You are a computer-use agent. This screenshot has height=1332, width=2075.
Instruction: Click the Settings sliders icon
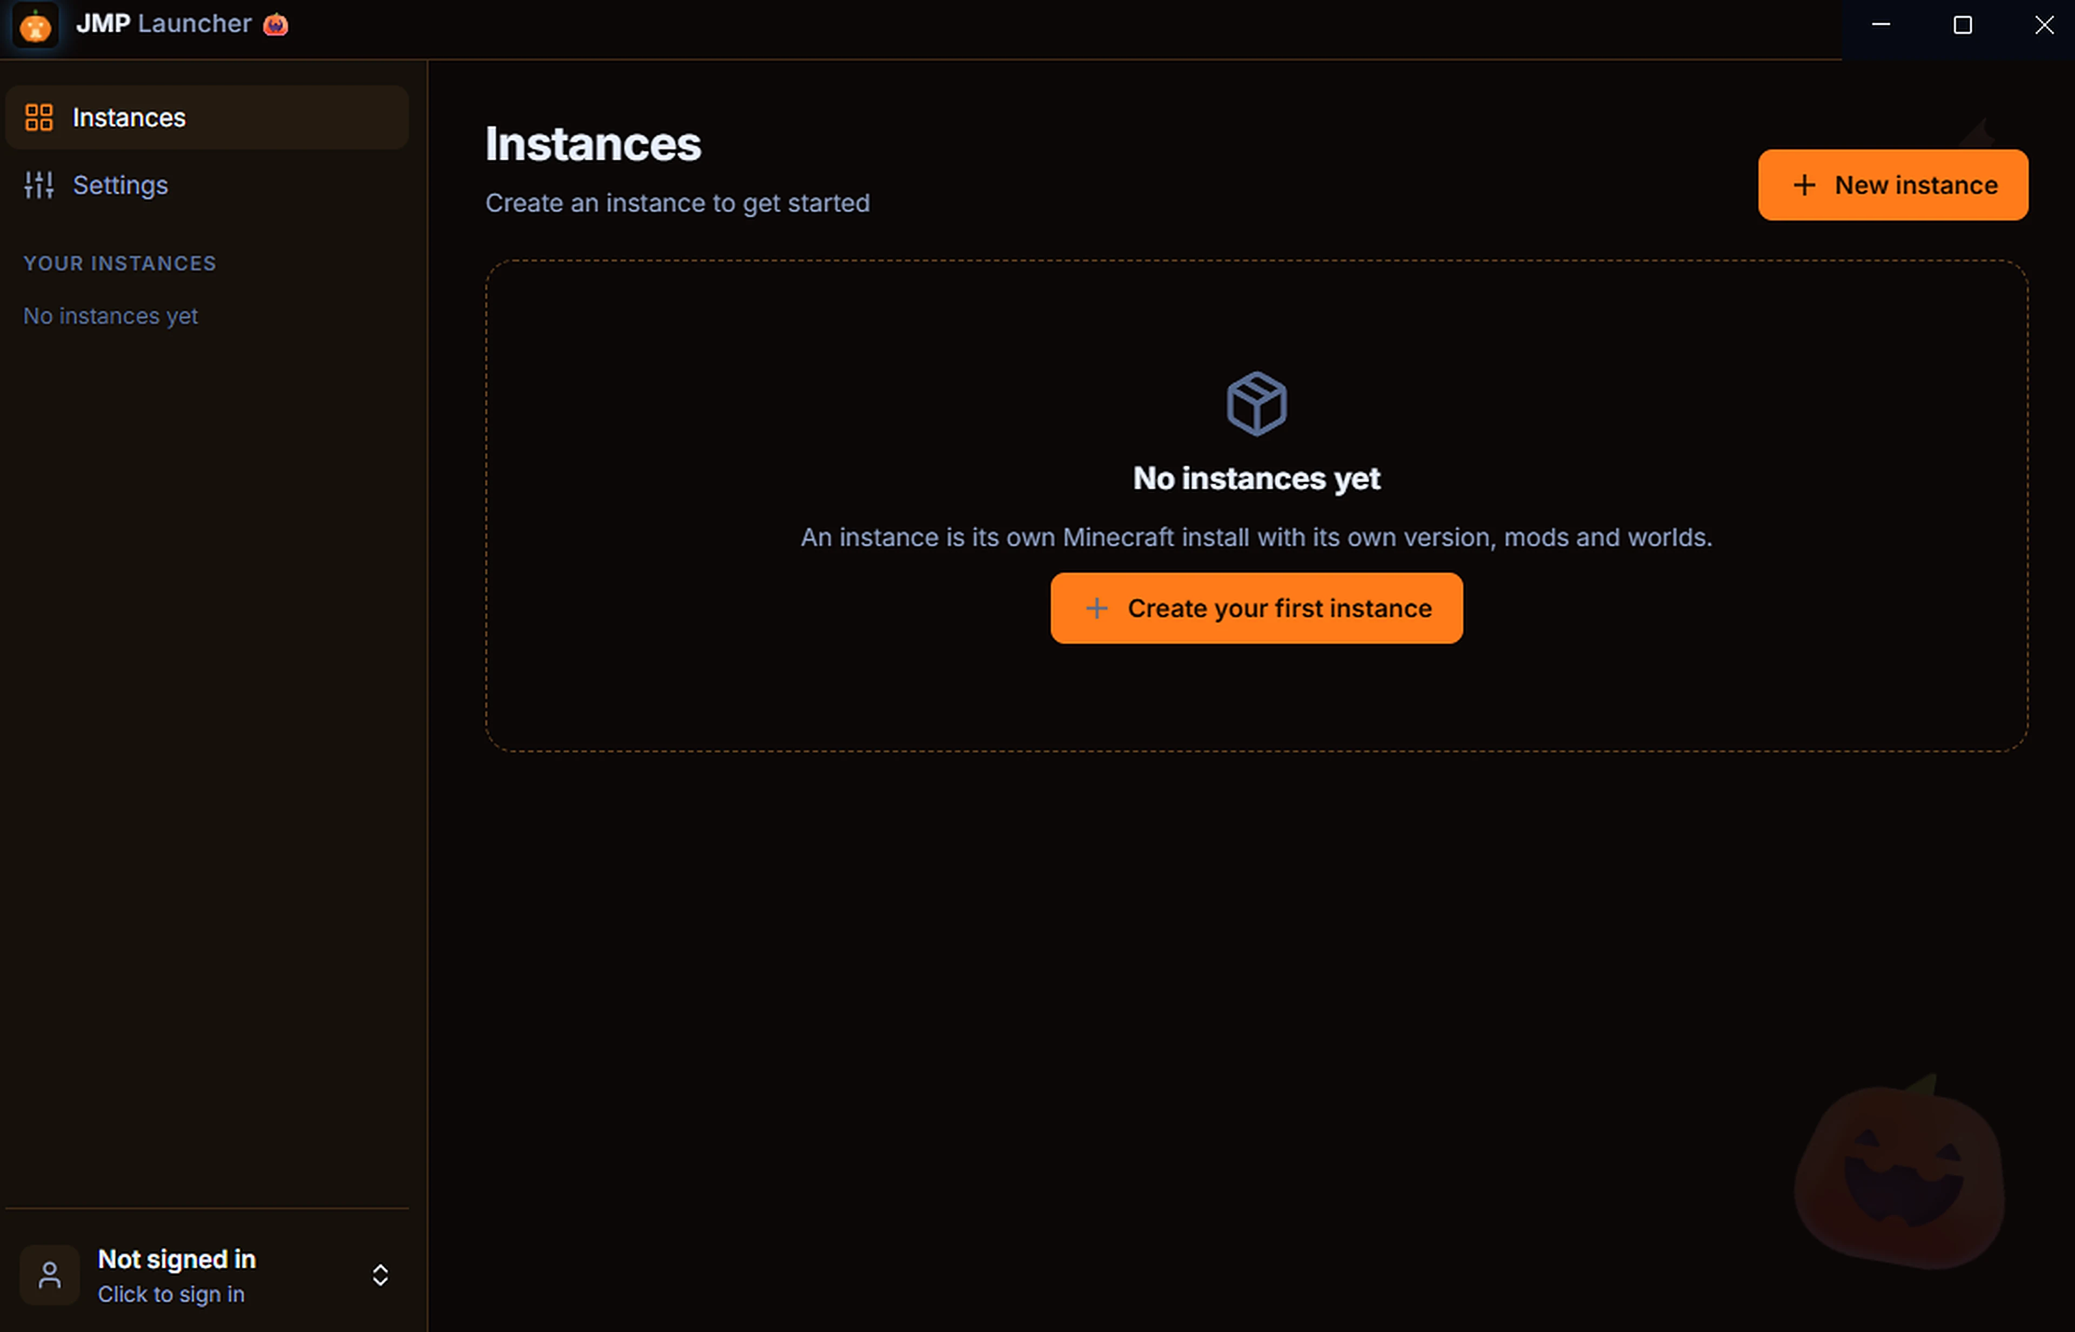click(x=39, y=184)
